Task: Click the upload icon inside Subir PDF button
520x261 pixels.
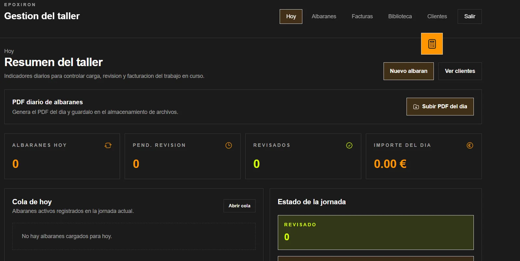Action: point(416,107)
